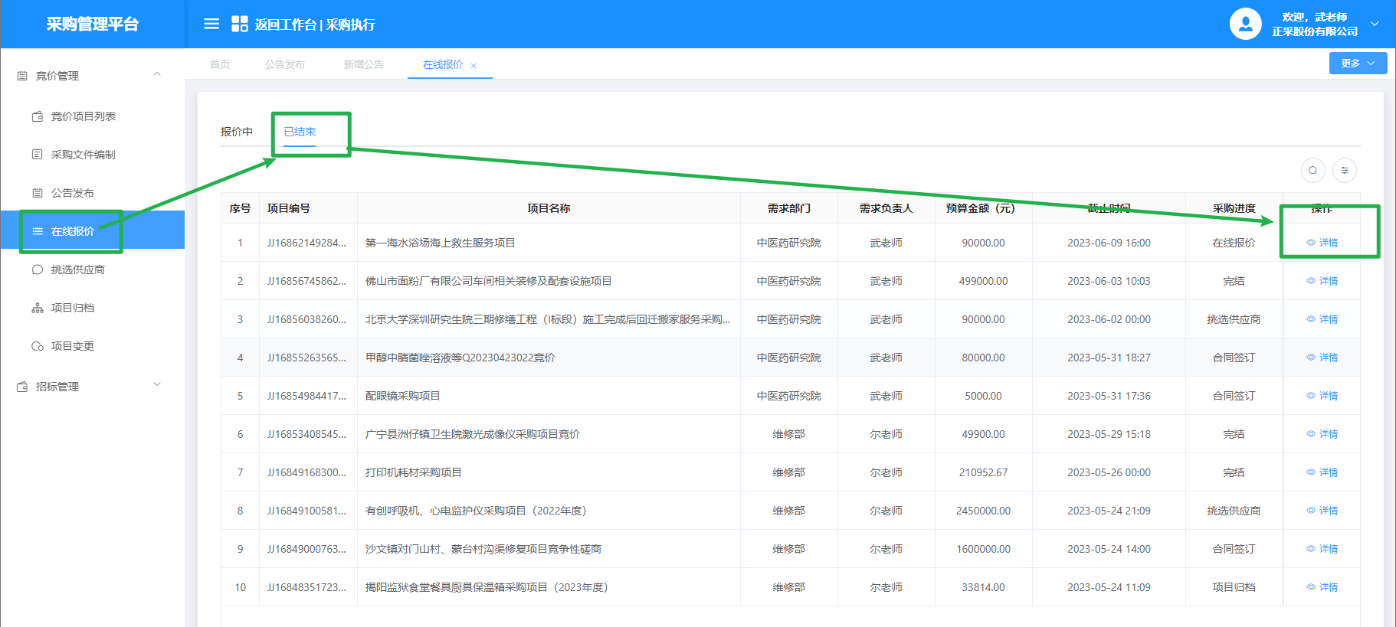Go to 项目归档 sidebar entry
The height and width of the screenshot is (627, 1396).
pyautogui.click(x=72, y=308)
